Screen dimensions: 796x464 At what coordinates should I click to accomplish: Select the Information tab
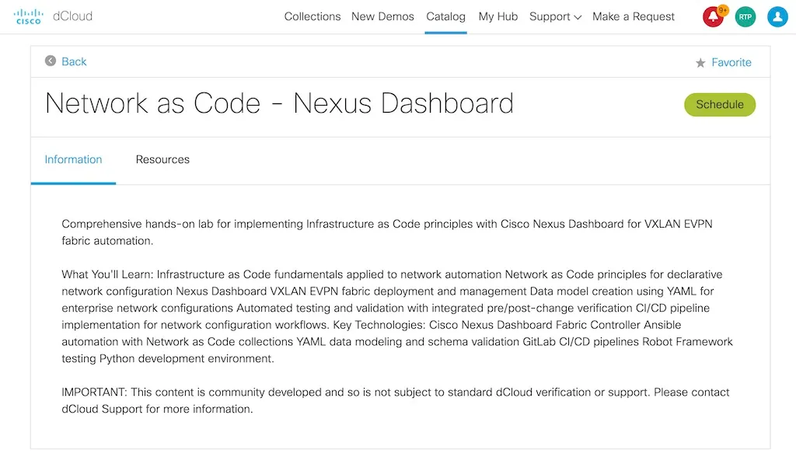pyautogui.click(x=73, y=159)
